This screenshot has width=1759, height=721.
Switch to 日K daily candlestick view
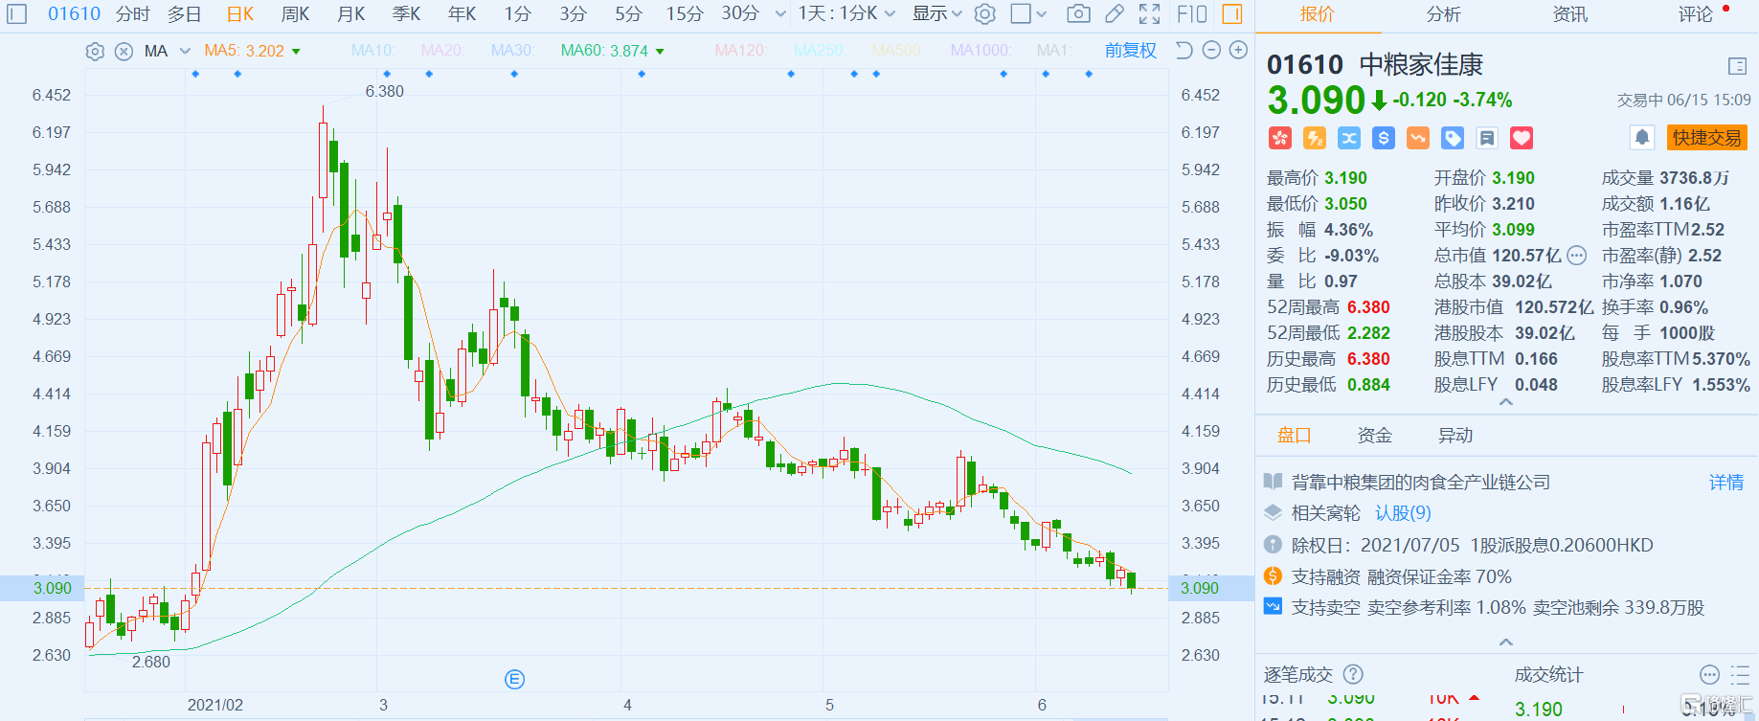tap(240, 13)
